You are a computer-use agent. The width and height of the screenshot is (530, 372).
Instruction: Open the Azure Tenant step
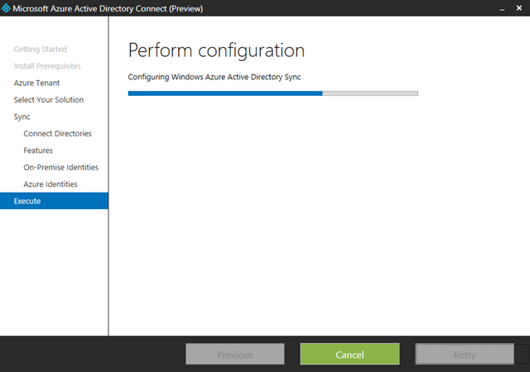click(x=36, y=83)
